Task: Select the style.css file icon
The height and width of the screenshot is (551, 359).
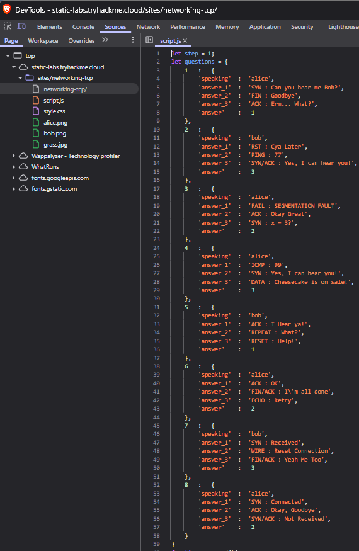Action: coord(35,111)
